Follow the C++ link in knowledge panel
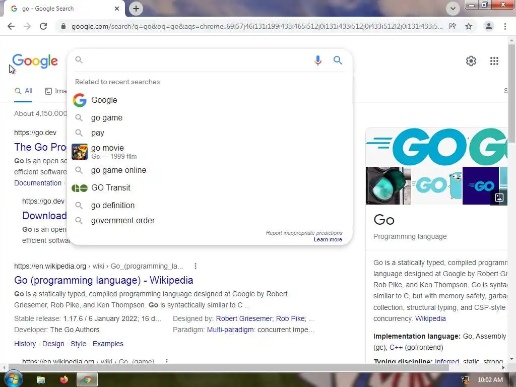The height and width of the screenshot is (387, 516). (x=396, y=348)
